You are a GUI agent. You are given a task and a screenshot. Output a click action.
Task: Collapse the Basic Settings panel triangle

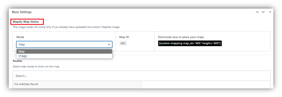click(x=270, y=12)
